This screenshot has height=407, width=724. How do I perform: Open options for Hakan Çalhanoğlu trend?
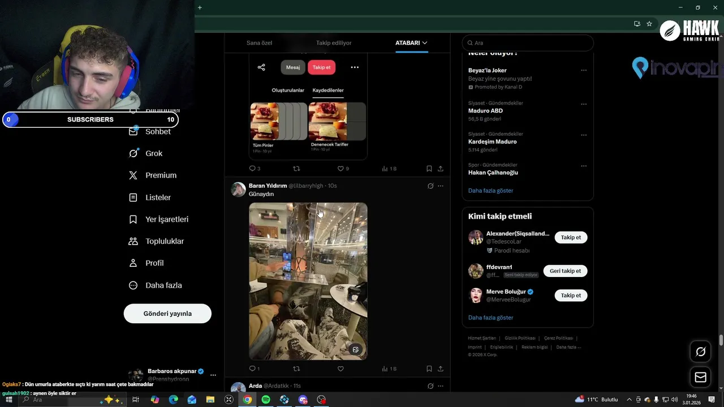[584, 166]
